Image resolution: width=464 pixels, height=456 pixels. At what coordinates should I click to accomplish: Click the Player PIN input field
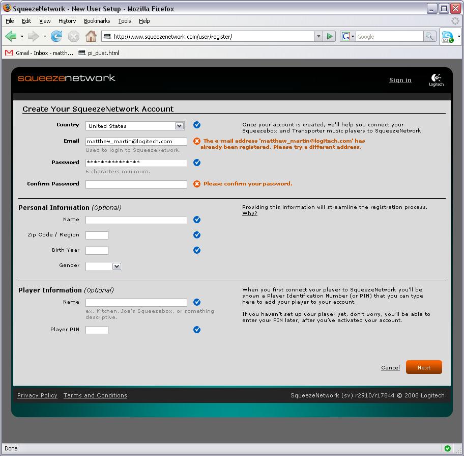click(97, 330)
